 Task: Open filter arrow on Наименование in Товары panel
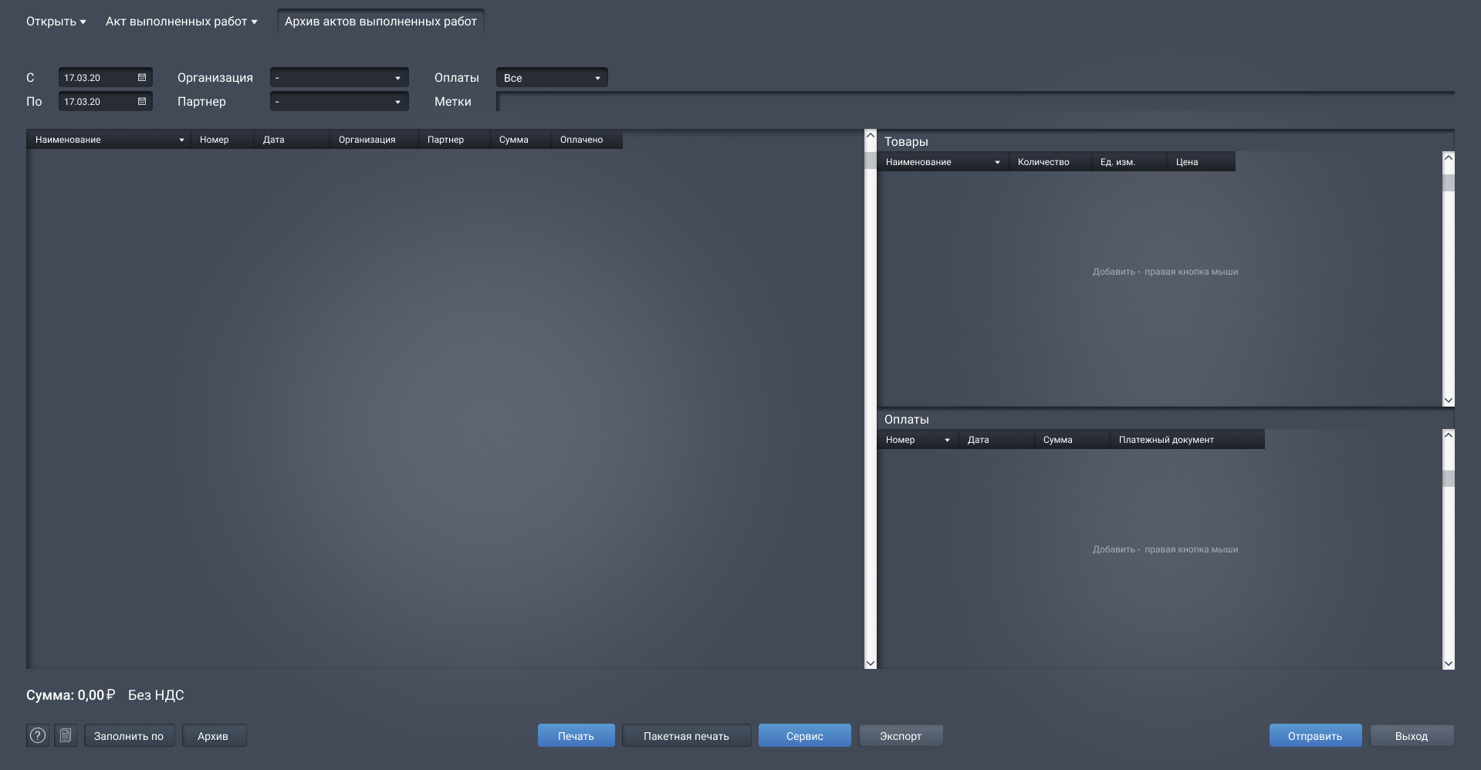coord(996,162)
